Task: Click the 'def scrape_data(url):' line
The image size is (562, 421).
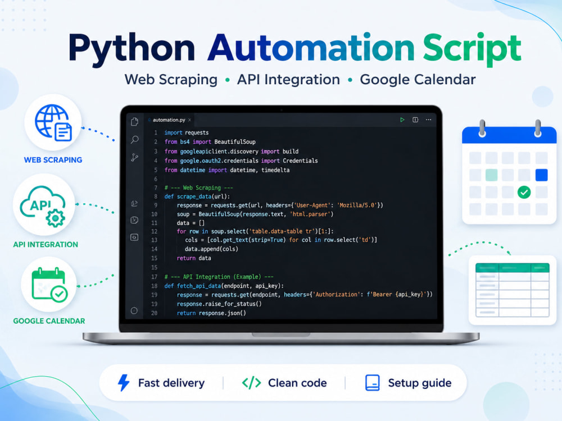Action: (197, 196)
